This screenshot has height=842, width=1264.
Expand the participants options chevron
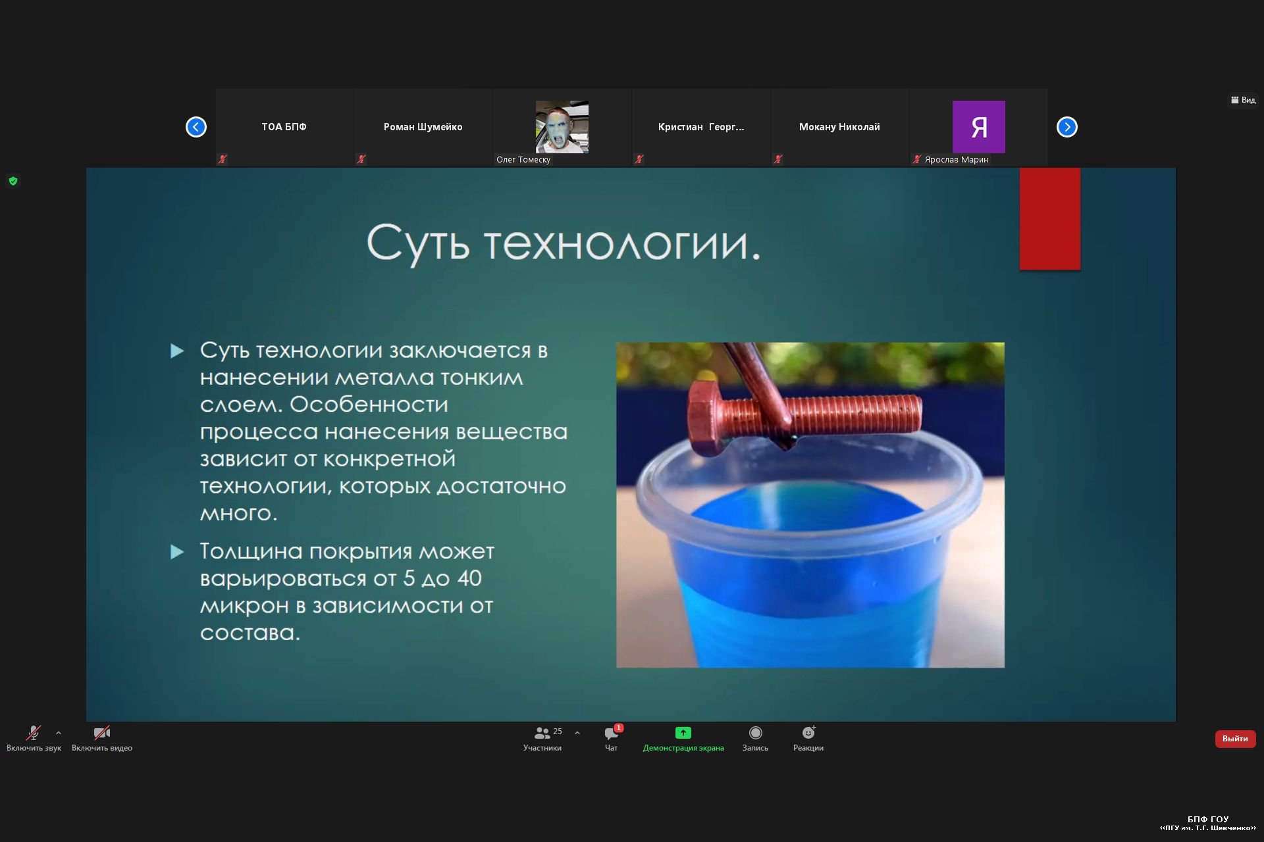[577, 732]
